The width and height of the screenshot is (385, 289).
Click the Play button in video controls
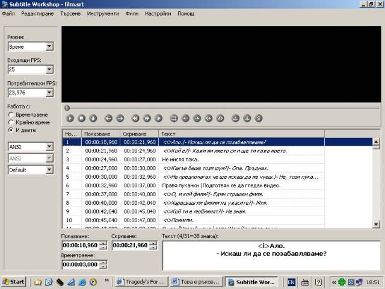pyautogui.click(x=70, y=119)
